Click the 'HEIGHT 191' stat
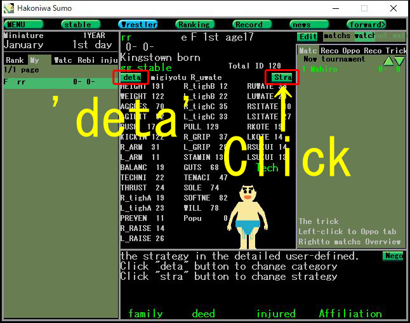 (x=142, y=86)
